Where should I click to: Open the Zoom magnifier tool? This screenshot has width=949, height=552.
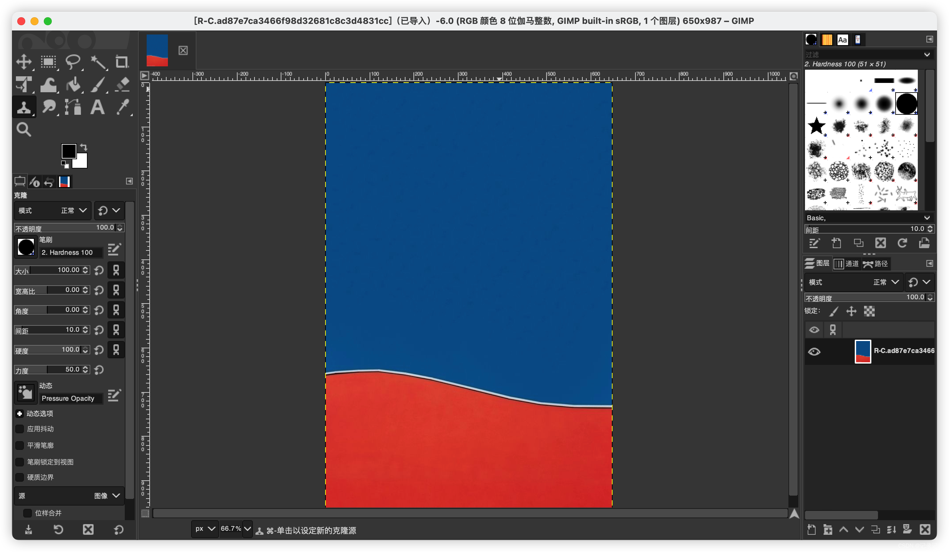tap(24, 129)
